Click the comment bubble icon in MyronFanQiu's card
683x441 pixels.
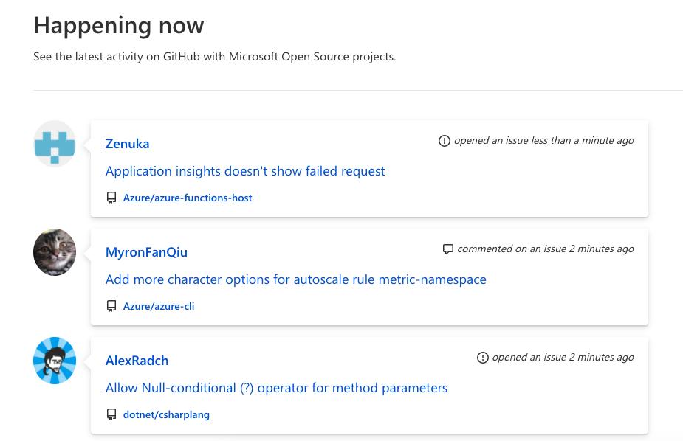click(x=447, y=249)
